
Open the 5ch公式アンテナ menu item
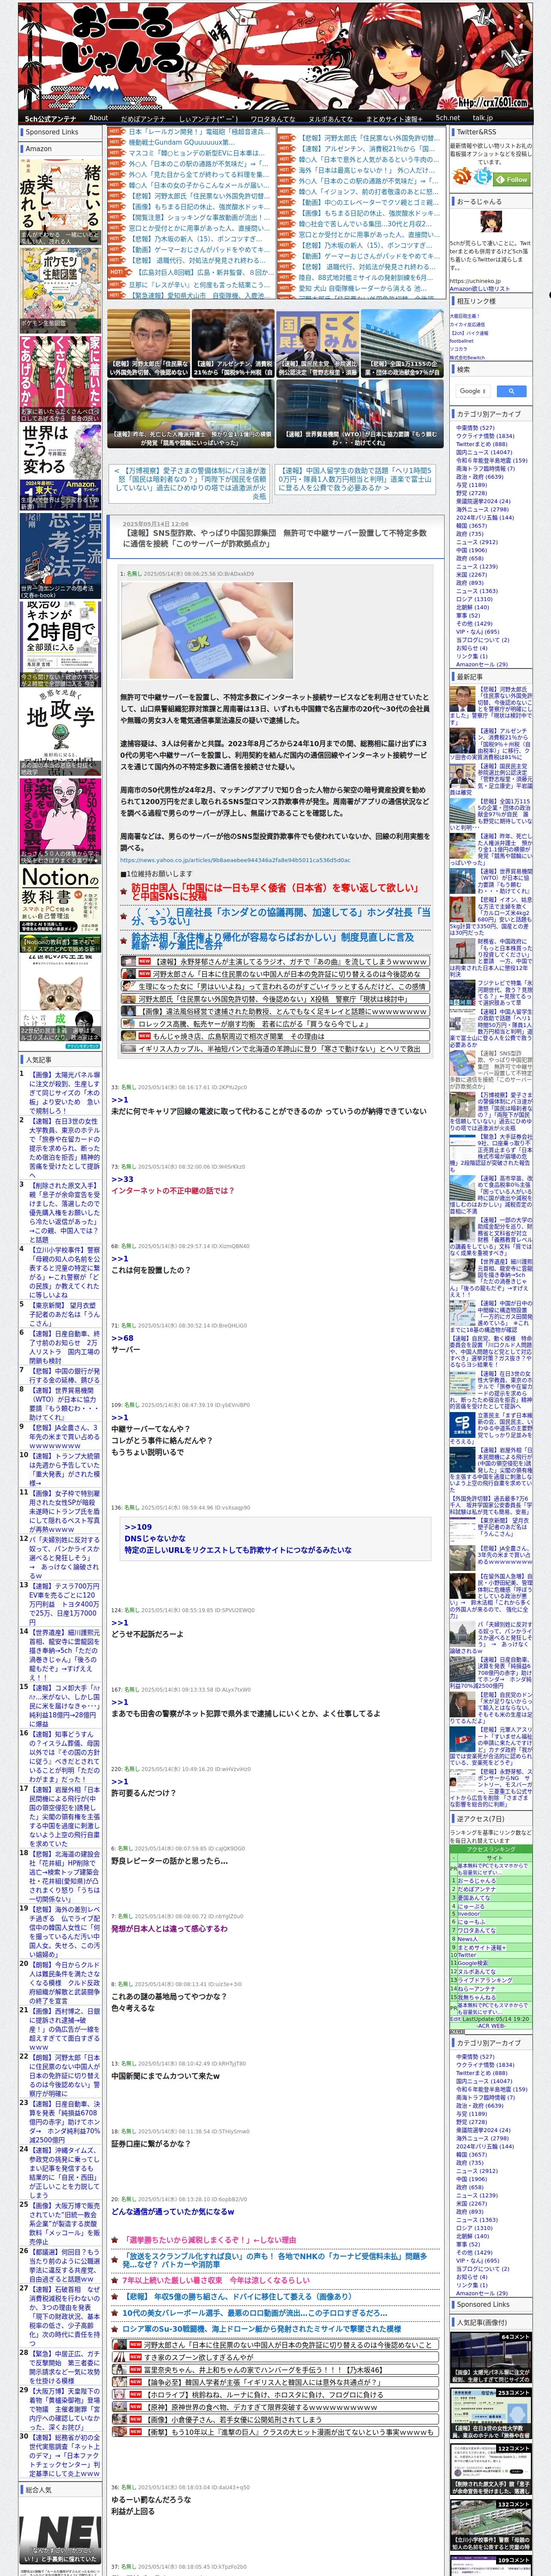[50, 118]
